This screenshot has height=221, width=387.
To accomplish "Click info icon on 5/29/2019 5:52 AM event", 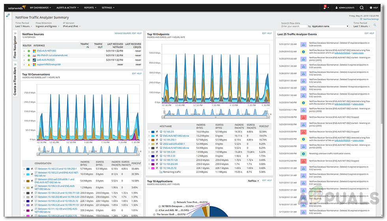I will point(303,52).
